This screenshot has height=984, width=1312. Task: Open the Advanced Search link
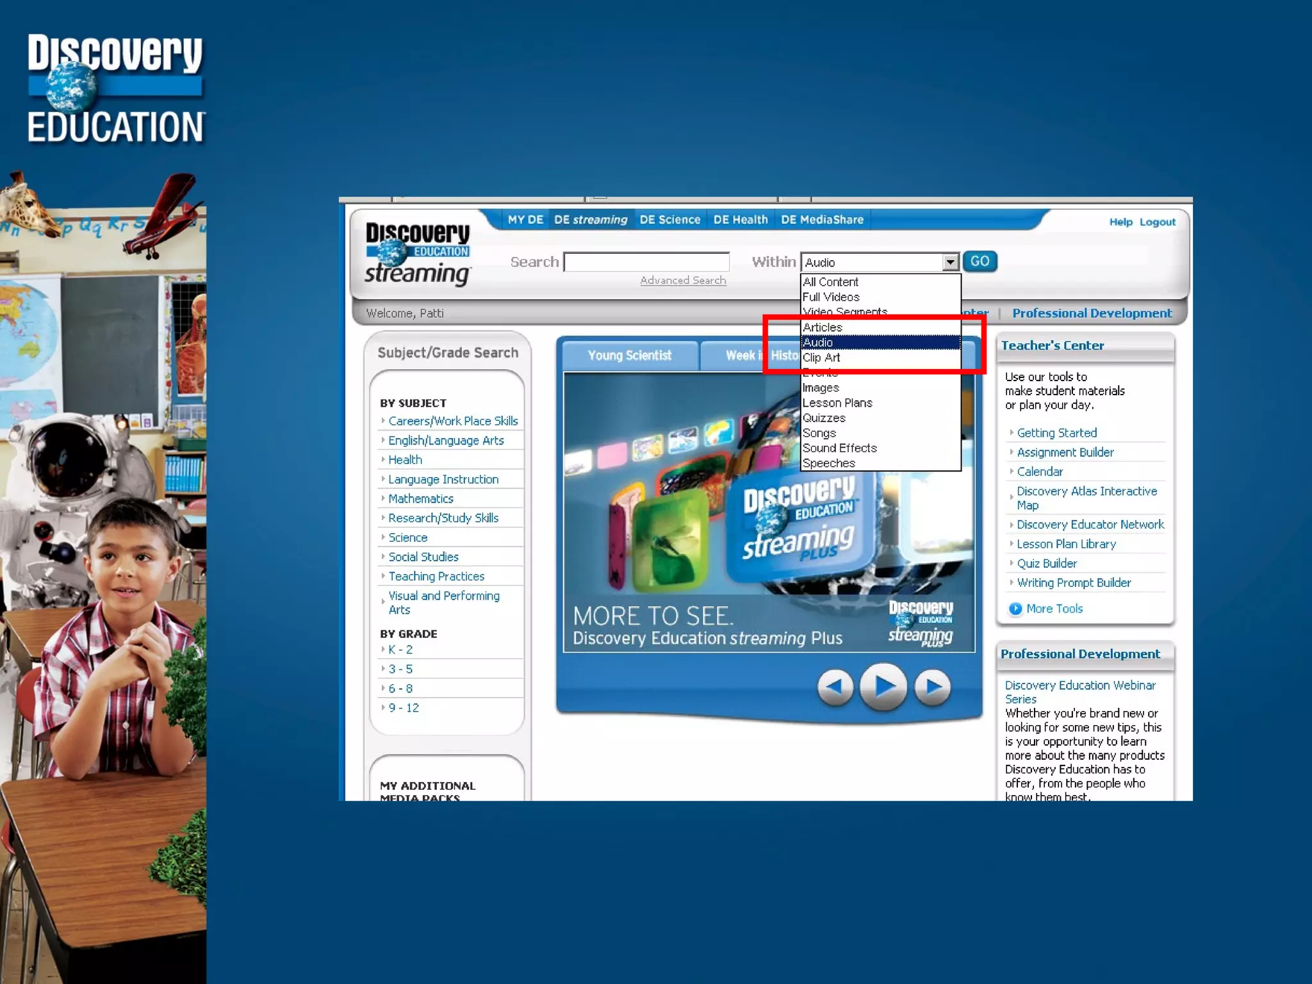click(683, 281)
